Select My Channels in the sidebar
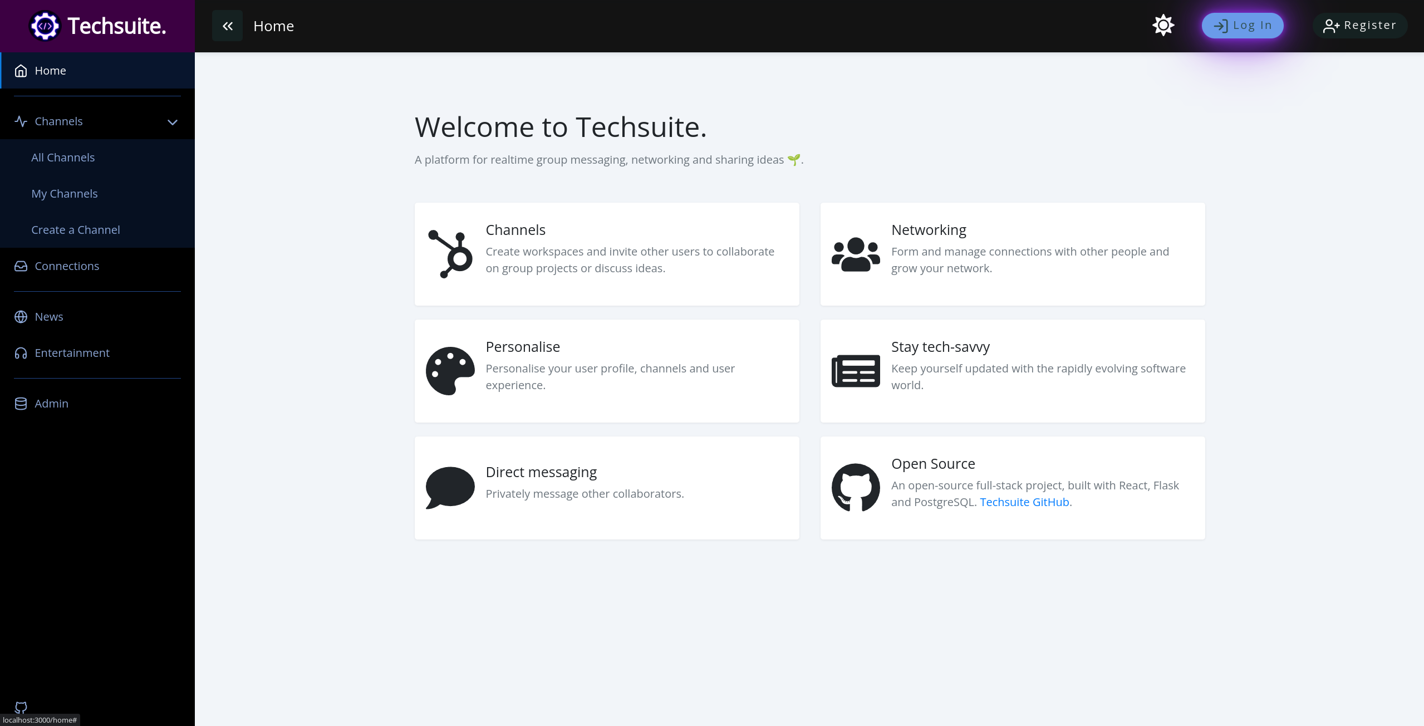Screen dimensions: 1424x726 64,193
